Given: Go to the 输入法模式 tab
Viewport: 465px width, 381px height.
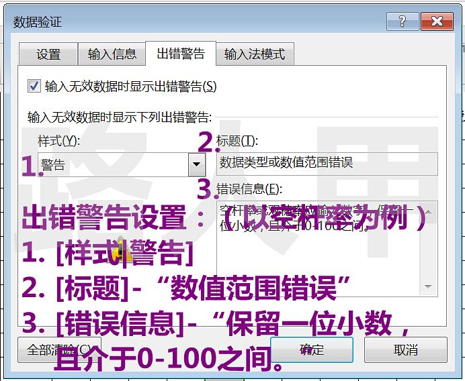Looking at the screenshot, I should [x=255, y=54].
